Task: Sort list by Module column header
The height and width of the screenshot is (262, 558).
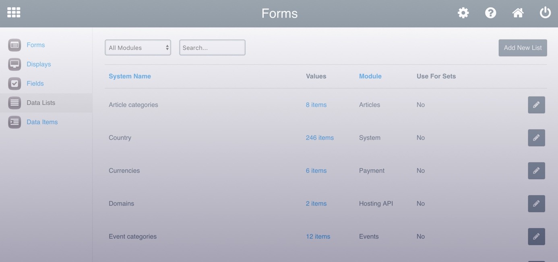Action: click(x=370, y=76)
